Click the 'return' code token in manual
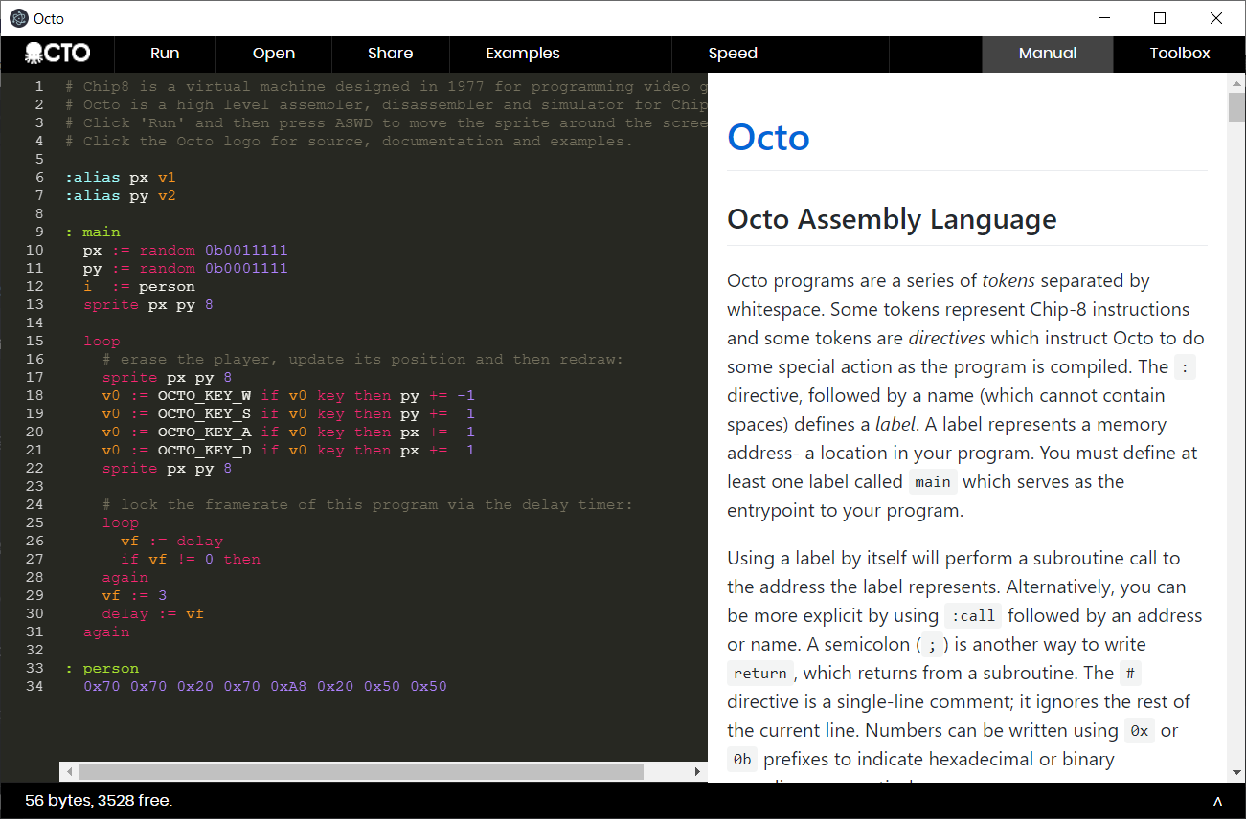1246x819 pixels. pyautogui.click(x=759, y=674)
